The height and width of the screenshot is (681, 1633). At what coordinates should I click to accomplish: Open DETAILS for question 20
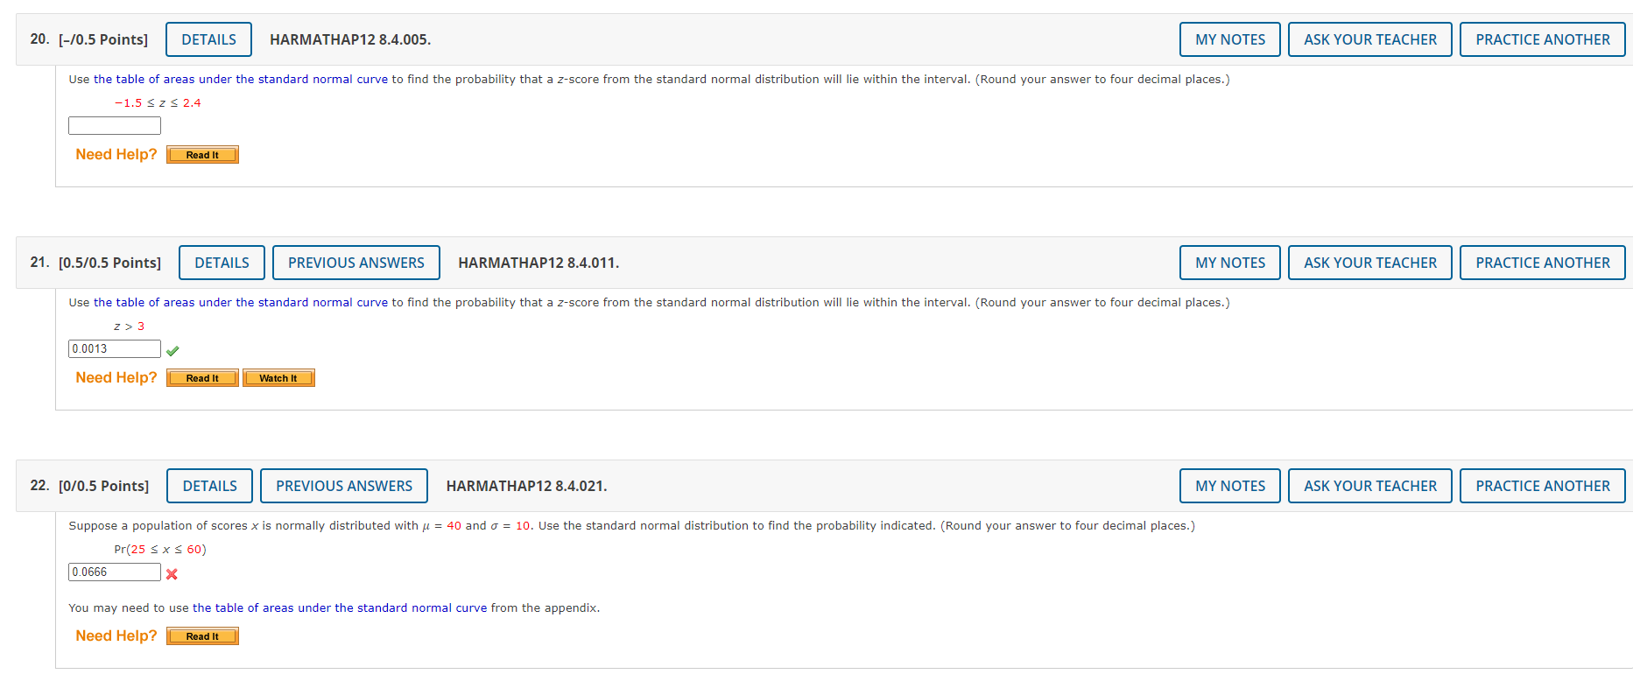click(208, 39)
